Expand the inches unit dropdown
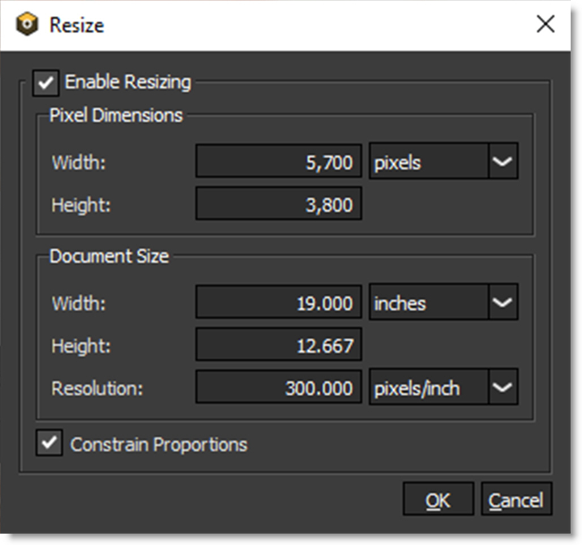The image size is (582, 545). (502, 303)
